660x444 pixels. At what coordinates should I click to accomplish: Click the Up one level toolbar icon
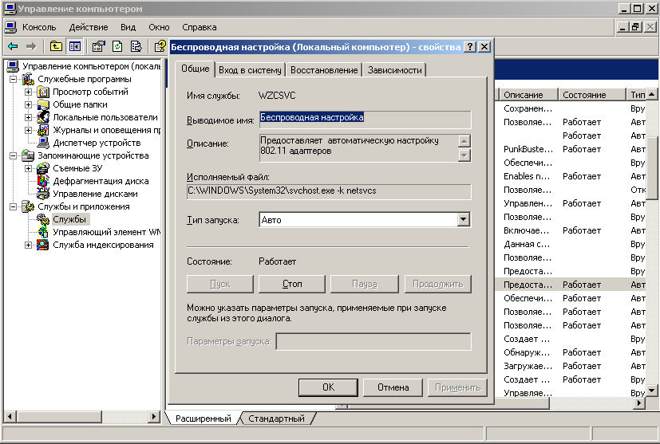click(x=56, y=46)
